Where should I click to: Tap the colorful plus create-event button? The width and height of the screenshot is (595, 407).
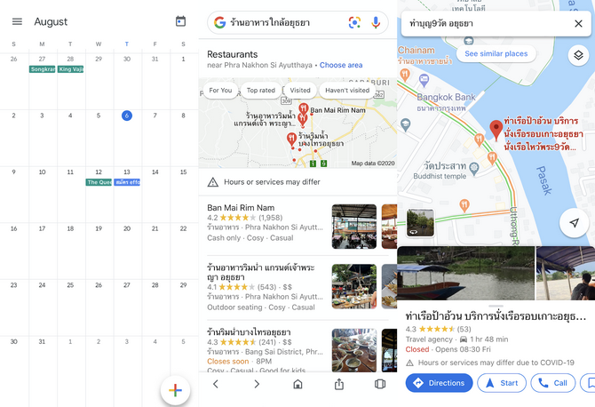[x=175, y=390]
